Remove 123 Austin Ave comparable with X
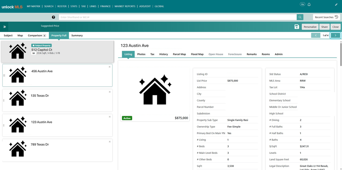Image resolution: width=342 pixels, height=170 pixels. pyautogui.click(x=109, y=117)
